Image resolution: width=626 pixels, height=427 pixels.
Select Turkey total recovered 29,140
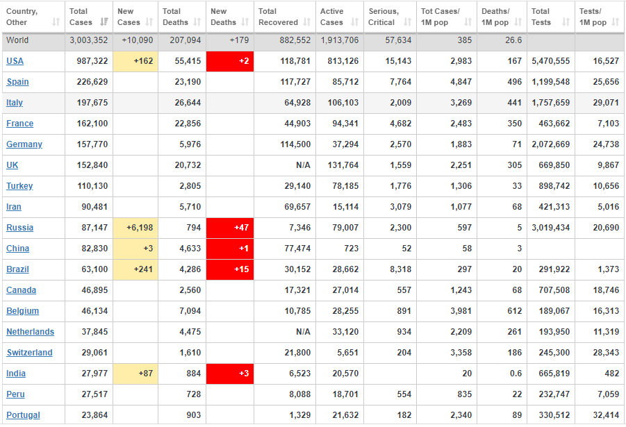297,186
